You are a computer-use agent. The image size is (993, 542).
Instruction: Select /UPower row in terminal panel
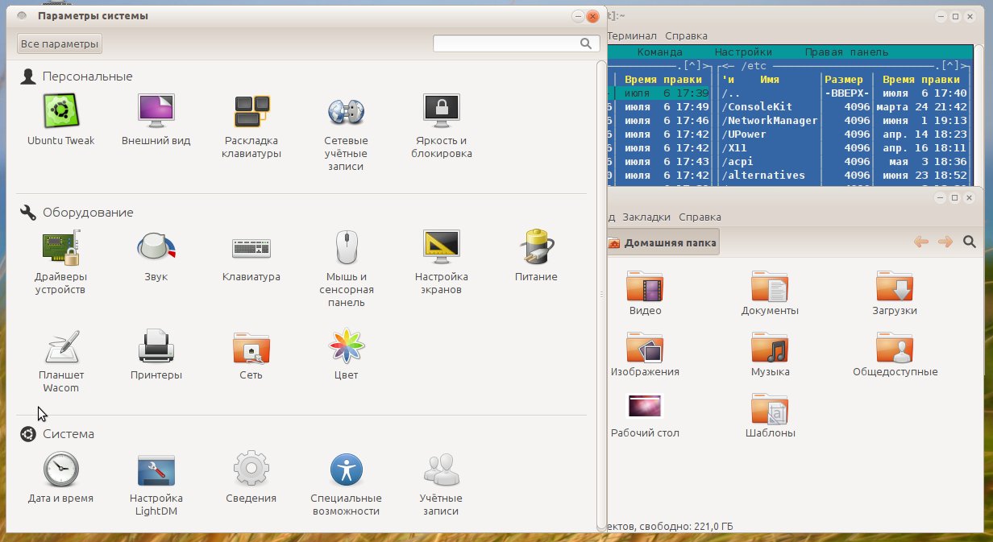[845, 134]
